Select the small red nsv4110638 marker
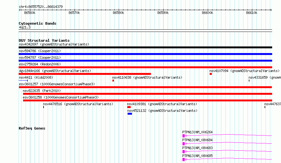This screenshot has height=163, width=281. point(113,81)
